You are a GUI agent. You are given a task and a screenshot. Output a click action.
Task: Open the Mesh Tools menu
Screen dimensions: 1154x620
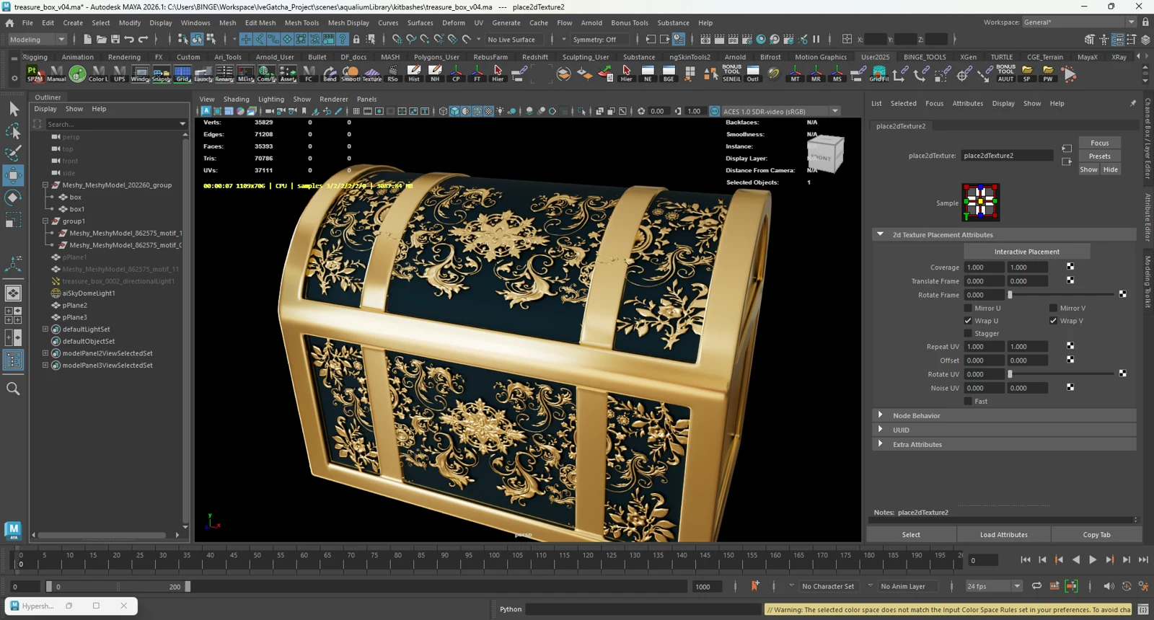coord(301,23)
